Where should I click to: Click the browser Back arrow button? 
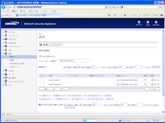pos(3,7)
